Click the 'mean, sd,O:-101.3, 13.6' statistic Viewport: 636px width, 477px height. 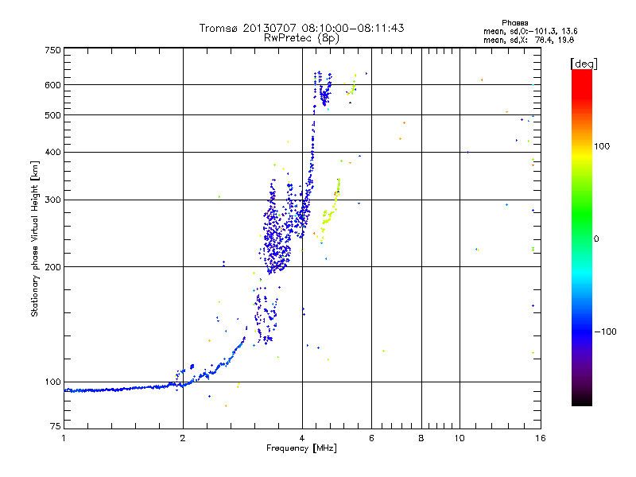[530, 31]
